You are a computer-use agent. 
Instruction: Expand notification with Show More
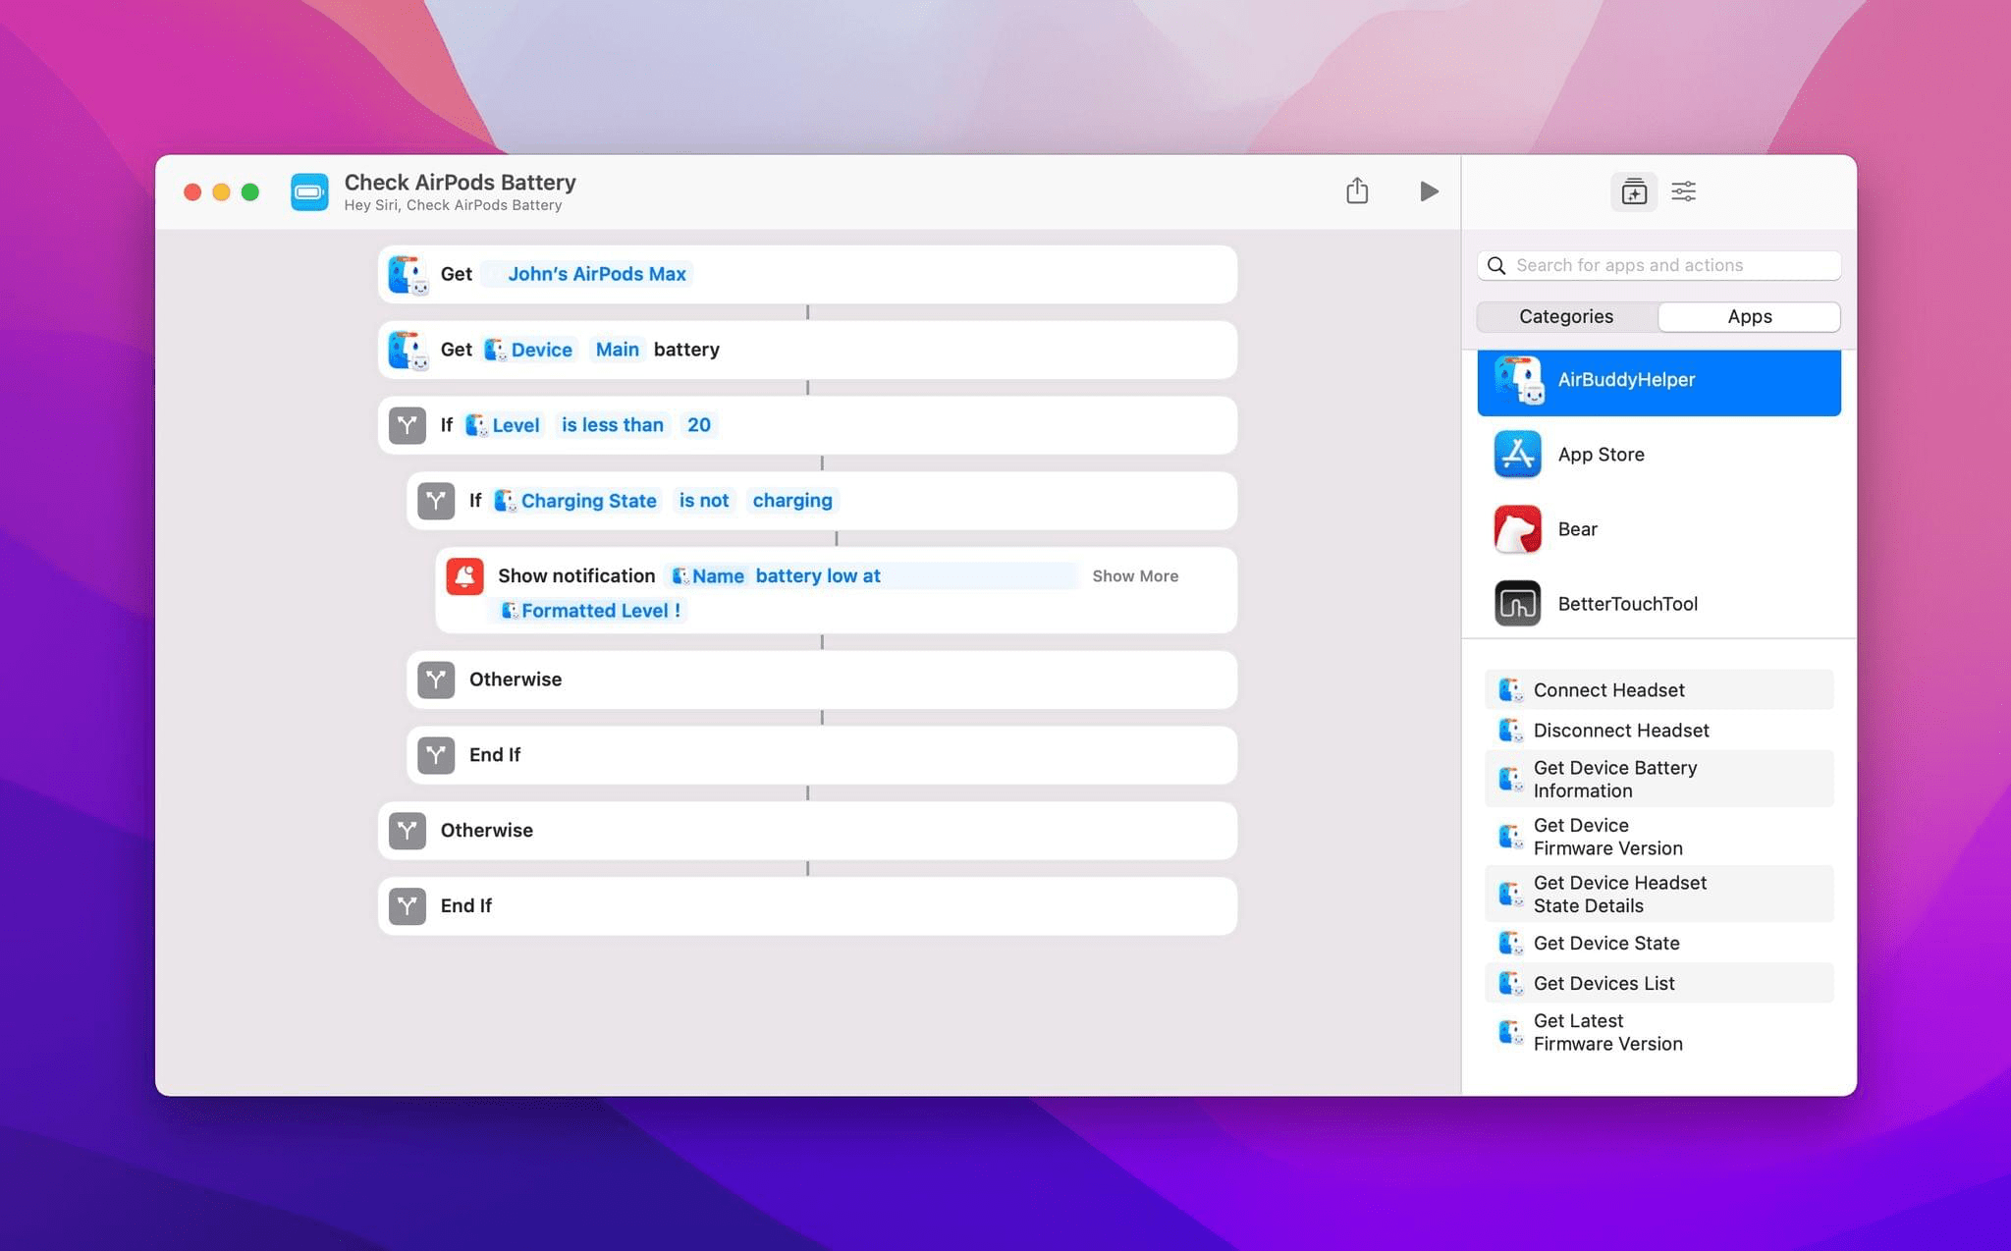pos(1135,576)
